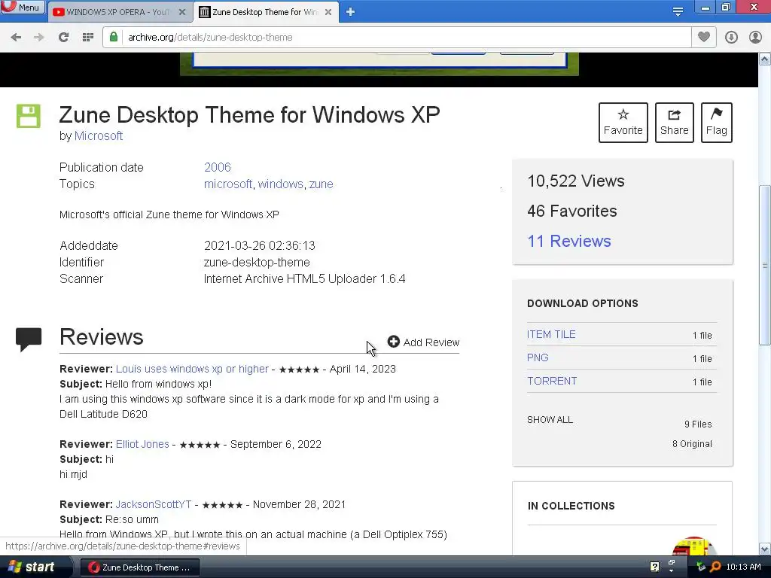Click the Share button
771x578 pixels.
click(x=674, y=123)
